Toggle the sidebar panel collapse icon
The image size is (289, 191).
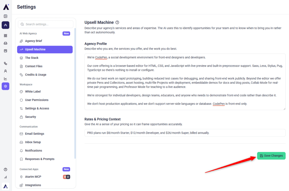[6, 16]
